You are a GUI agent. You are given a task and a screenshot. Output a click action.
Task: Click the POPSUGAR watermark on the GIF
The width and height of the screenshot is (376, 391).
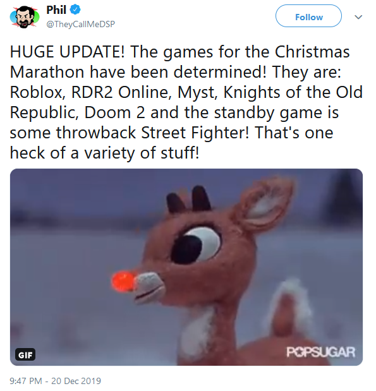point(320,352)
